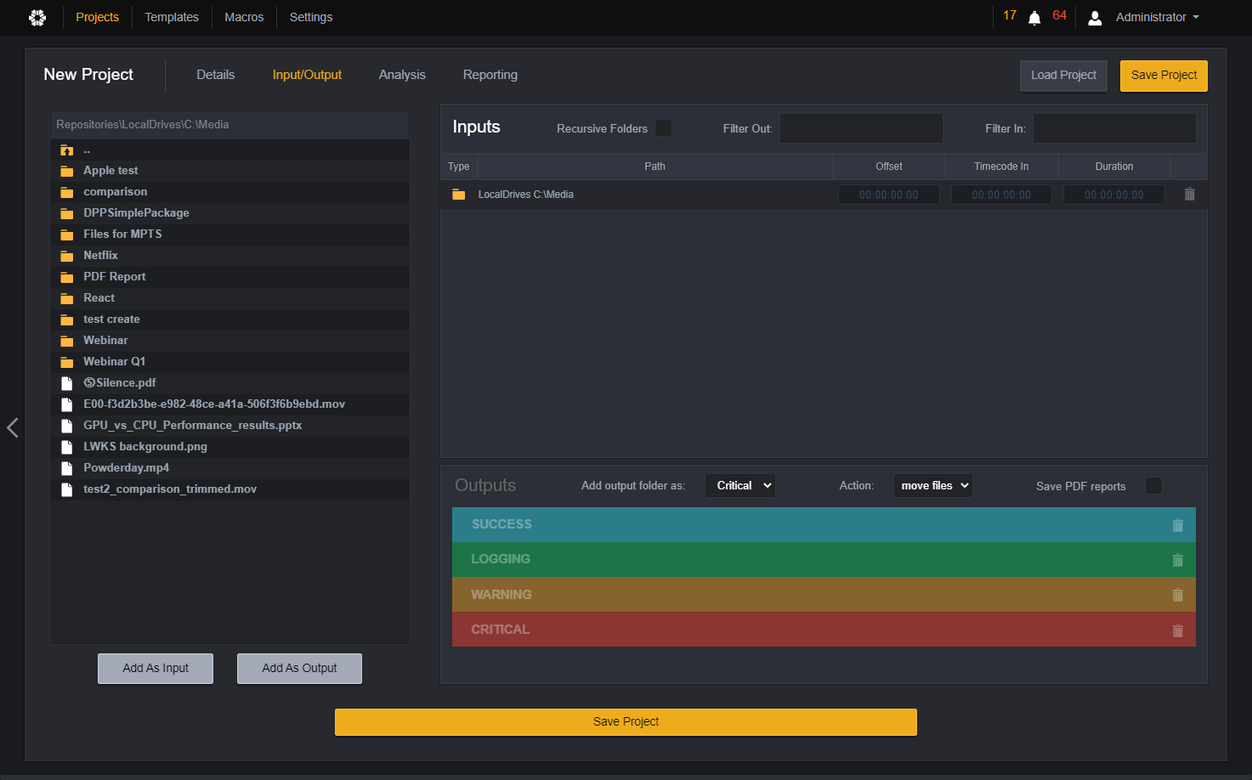Open the Administrator user menu
The image size is (1252, 780).
(x=1144, y=17)
